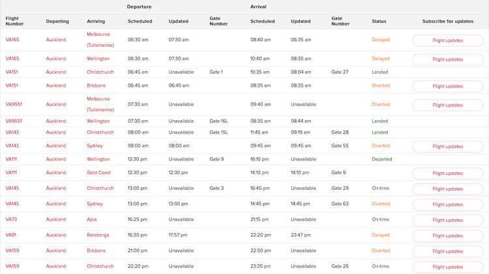Click the Subscribe for updates column header
Viewport: 489px width, 274px height.
447,22
